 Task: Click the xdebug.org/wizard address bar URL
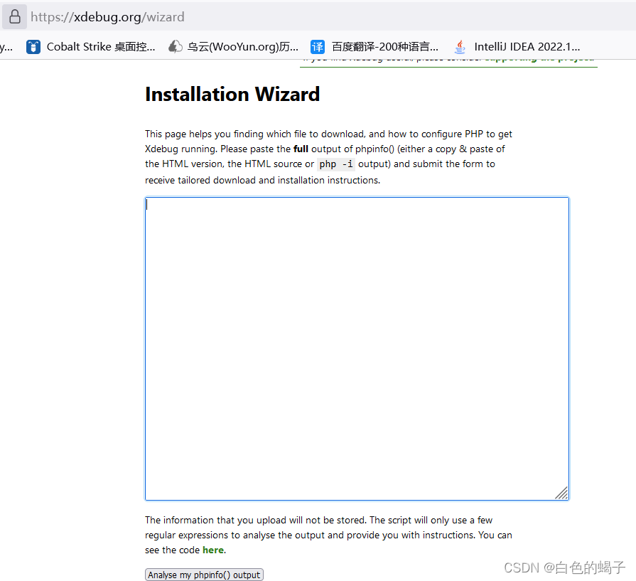point(107,16)
